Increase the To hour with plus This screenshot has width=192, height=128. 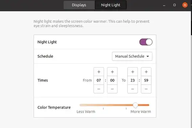click(x=133, y=72)
